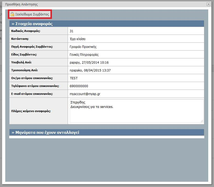Click the label Υποβολή Από
214x187 pixels.
21,62
